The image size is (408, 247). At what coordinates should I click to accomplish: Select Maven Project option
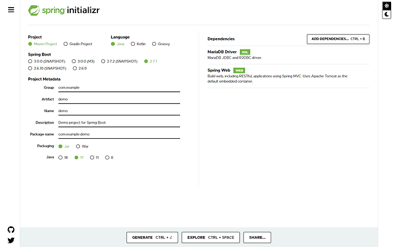tap(42, 44)
